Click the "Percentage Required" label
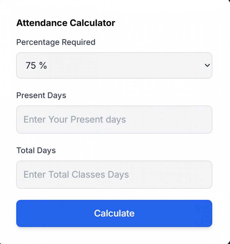230x244 pixels. (56, 42)
